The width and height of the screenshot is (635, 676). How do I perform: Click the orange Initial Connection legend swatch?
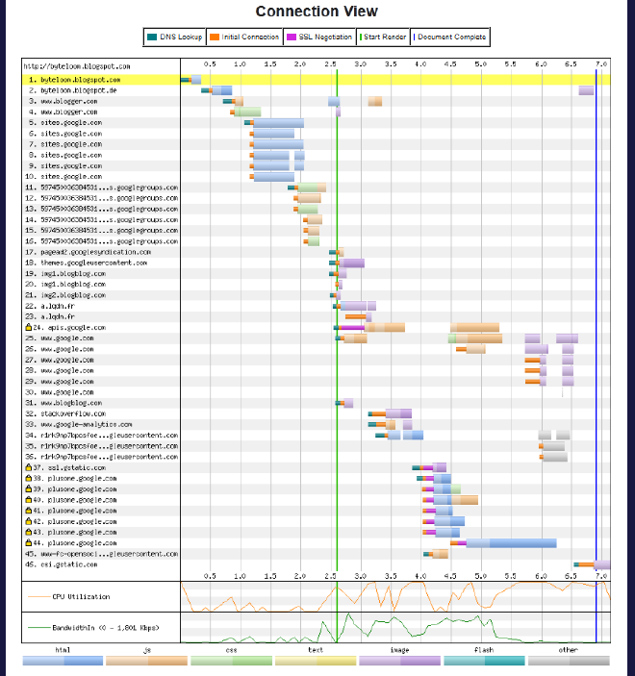[215, 38]
